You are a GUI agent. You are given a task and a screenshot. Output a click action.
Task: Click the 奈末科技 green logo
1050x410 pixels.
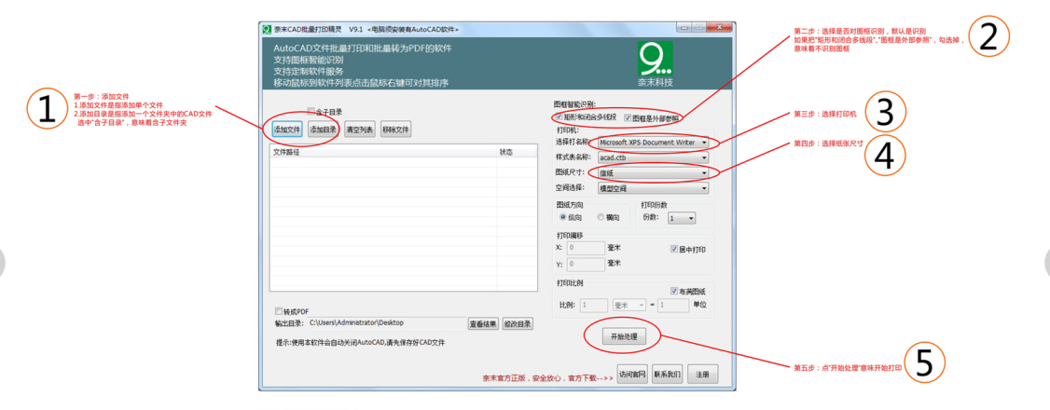click(x=655, y=59)
